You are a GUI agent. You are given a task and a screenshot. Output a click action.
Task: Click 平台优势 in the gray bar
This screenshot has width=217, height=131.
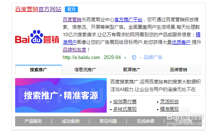pos(183,121)
